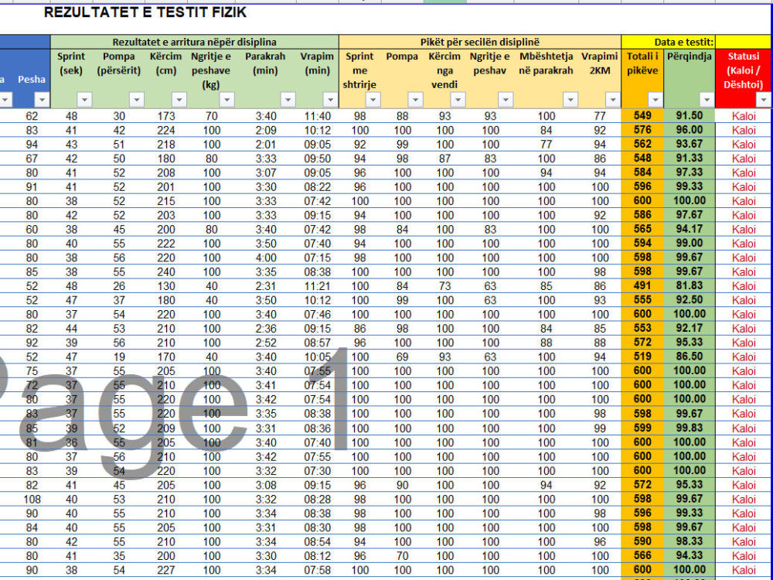Select the 'Mbështetja në parakrah' header cell

[x=547, y=78]
